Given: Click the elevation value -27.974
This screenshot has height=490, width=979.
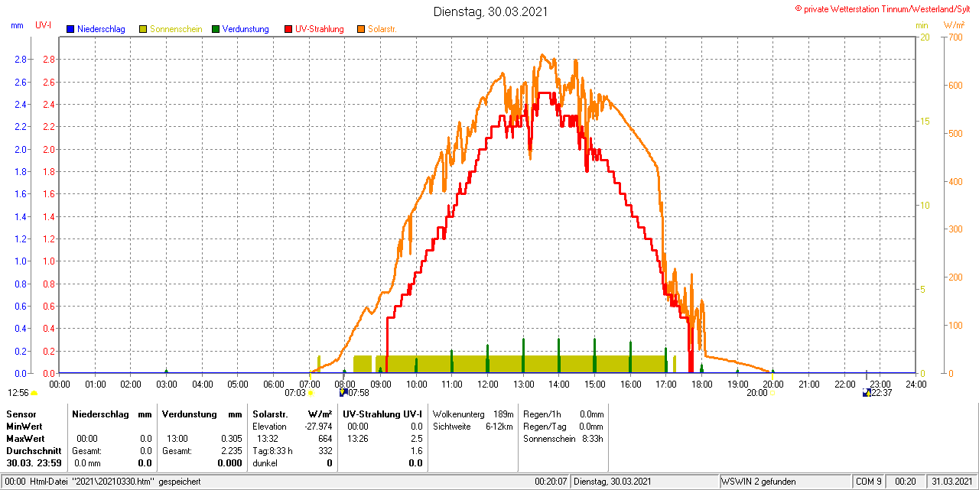Looking at the screenshot, I should (319, 427).
